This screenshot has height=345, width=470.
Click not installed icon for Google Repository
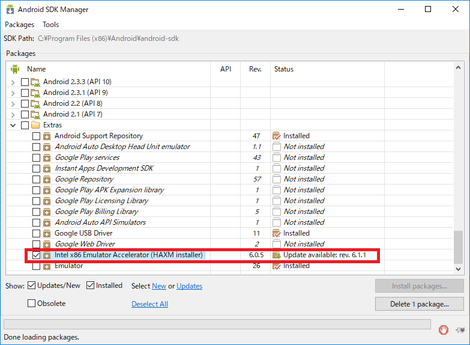pos(276,179)
